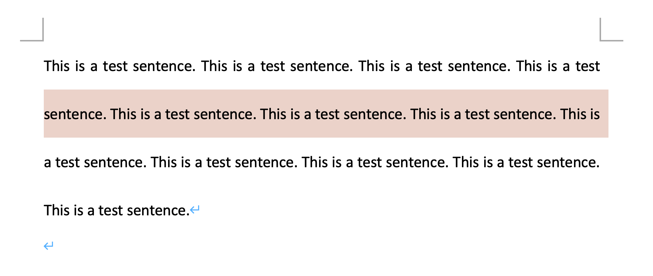
Task: Click the first "This" on the third line
Action: (x=164, y=162)
